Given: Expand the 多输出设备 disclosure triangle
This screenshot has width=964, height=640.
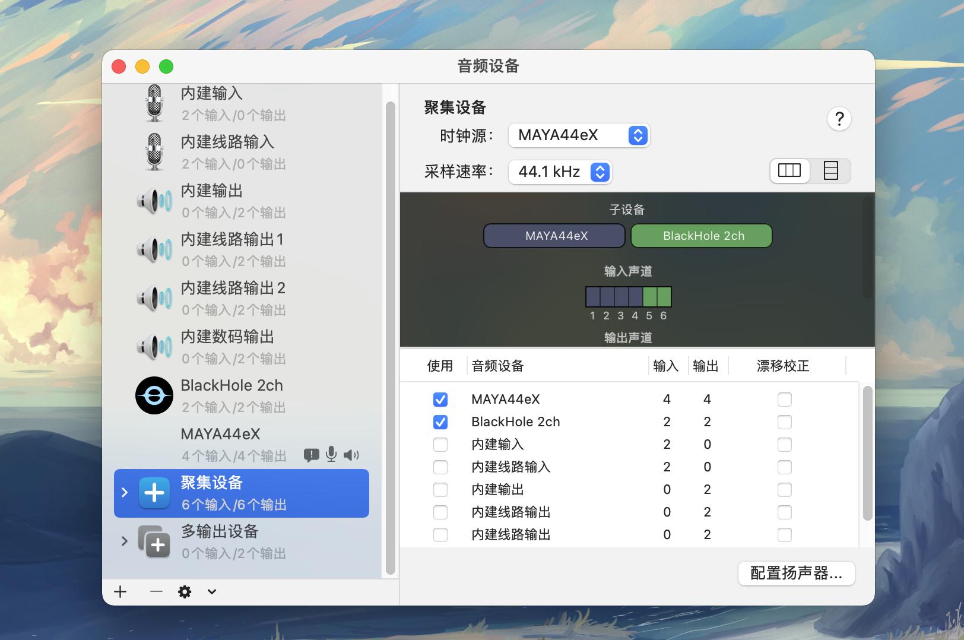Looking at the screenshot, I should (x=125, y=541).
